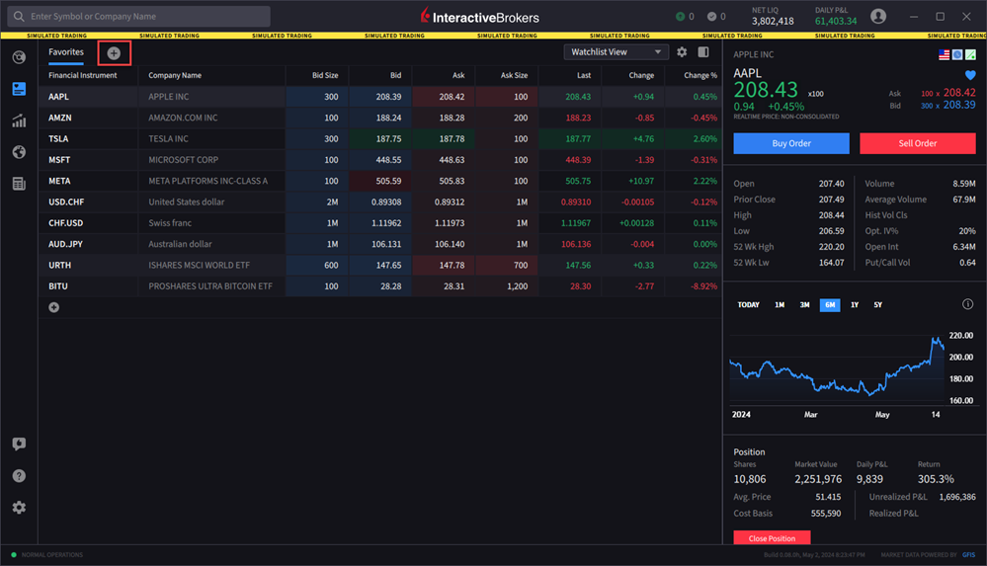The width and height of the screenshot is (987, 566).
Task: Sort by the Financial Instrument column header
Action: [x=82, y=75]
